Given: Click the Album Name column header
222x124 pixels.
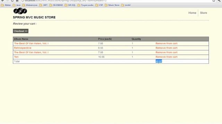Looking at the screenshot, I should click(21, 39).
